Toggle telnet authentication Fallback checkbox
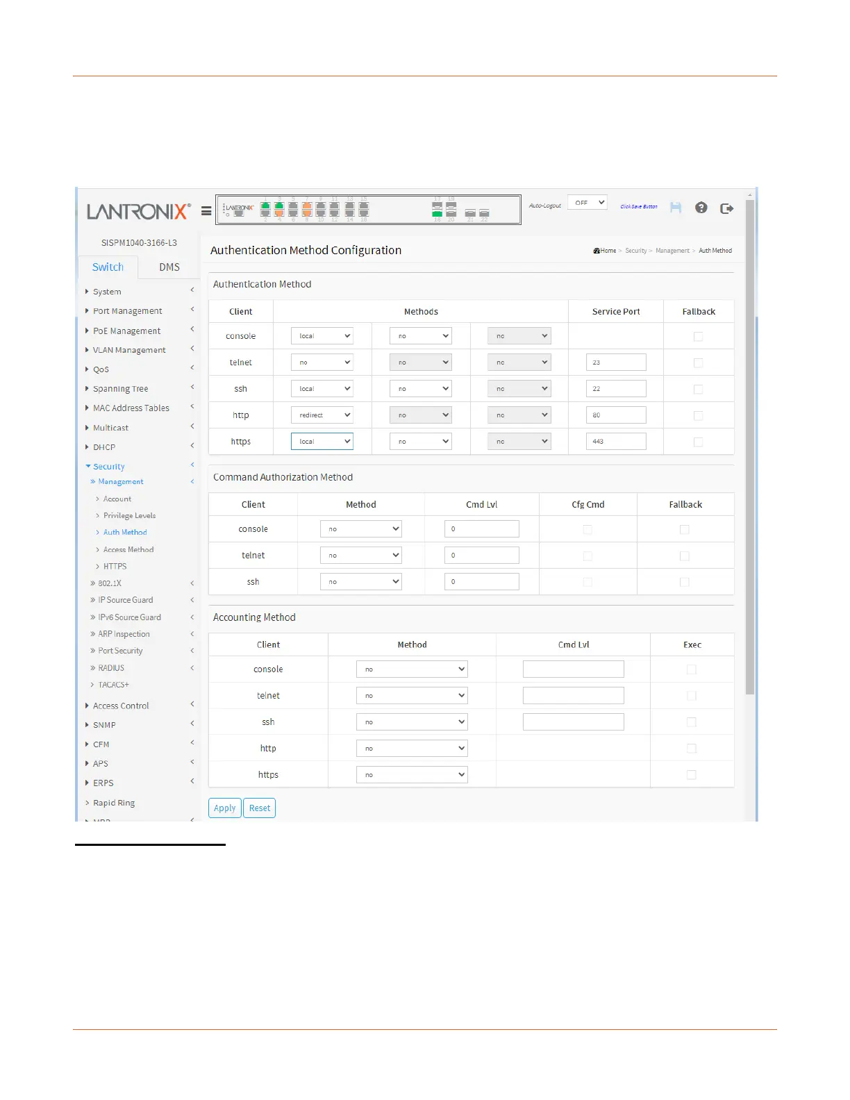This screenshot has height=1100, width=850. click(x=699, y=363)
